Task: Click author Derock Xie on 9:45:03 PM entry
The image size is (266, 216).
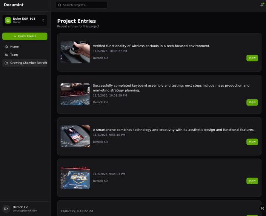Action: (100, 181)
